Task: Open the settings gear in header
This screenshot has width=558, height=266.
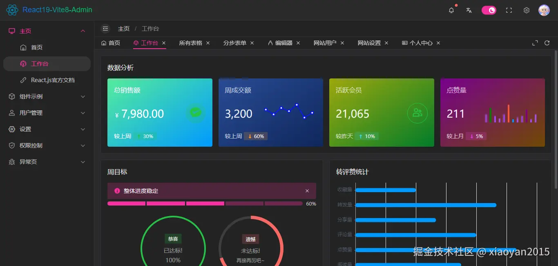Action: (x=527, y=10)
